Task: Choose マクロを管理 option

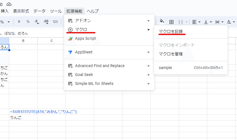Action: click(171, 54)
